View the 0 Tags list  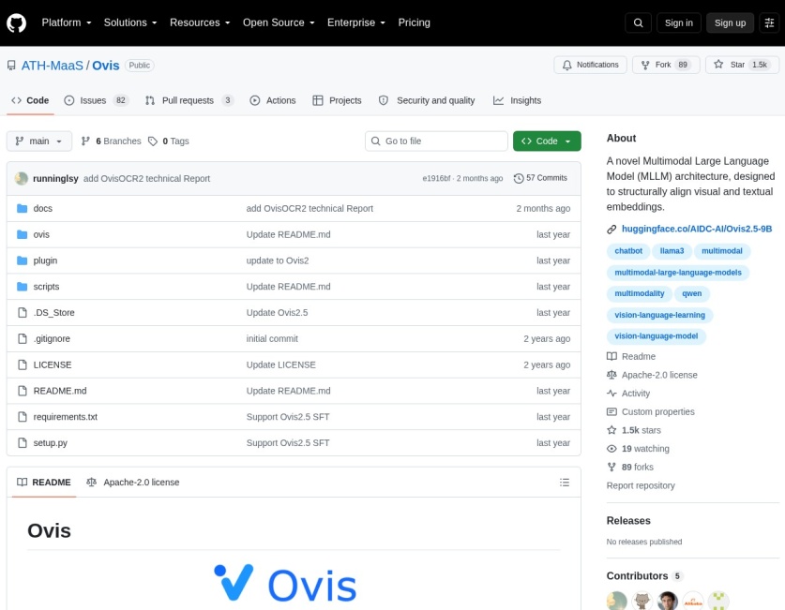point(169,141)
